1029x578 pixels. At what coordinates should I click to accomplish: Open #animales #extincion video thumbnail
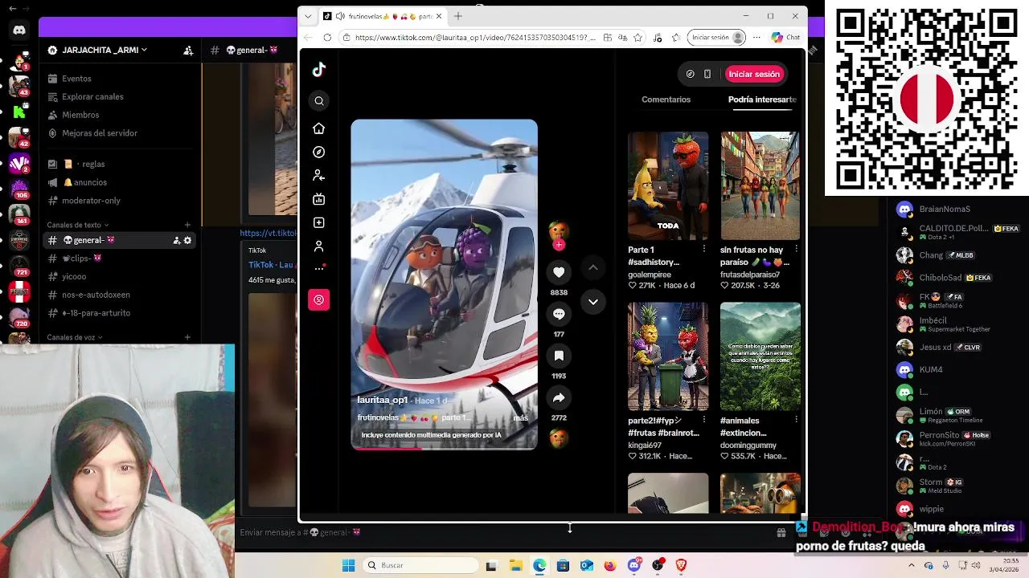[x=760, y=356]
